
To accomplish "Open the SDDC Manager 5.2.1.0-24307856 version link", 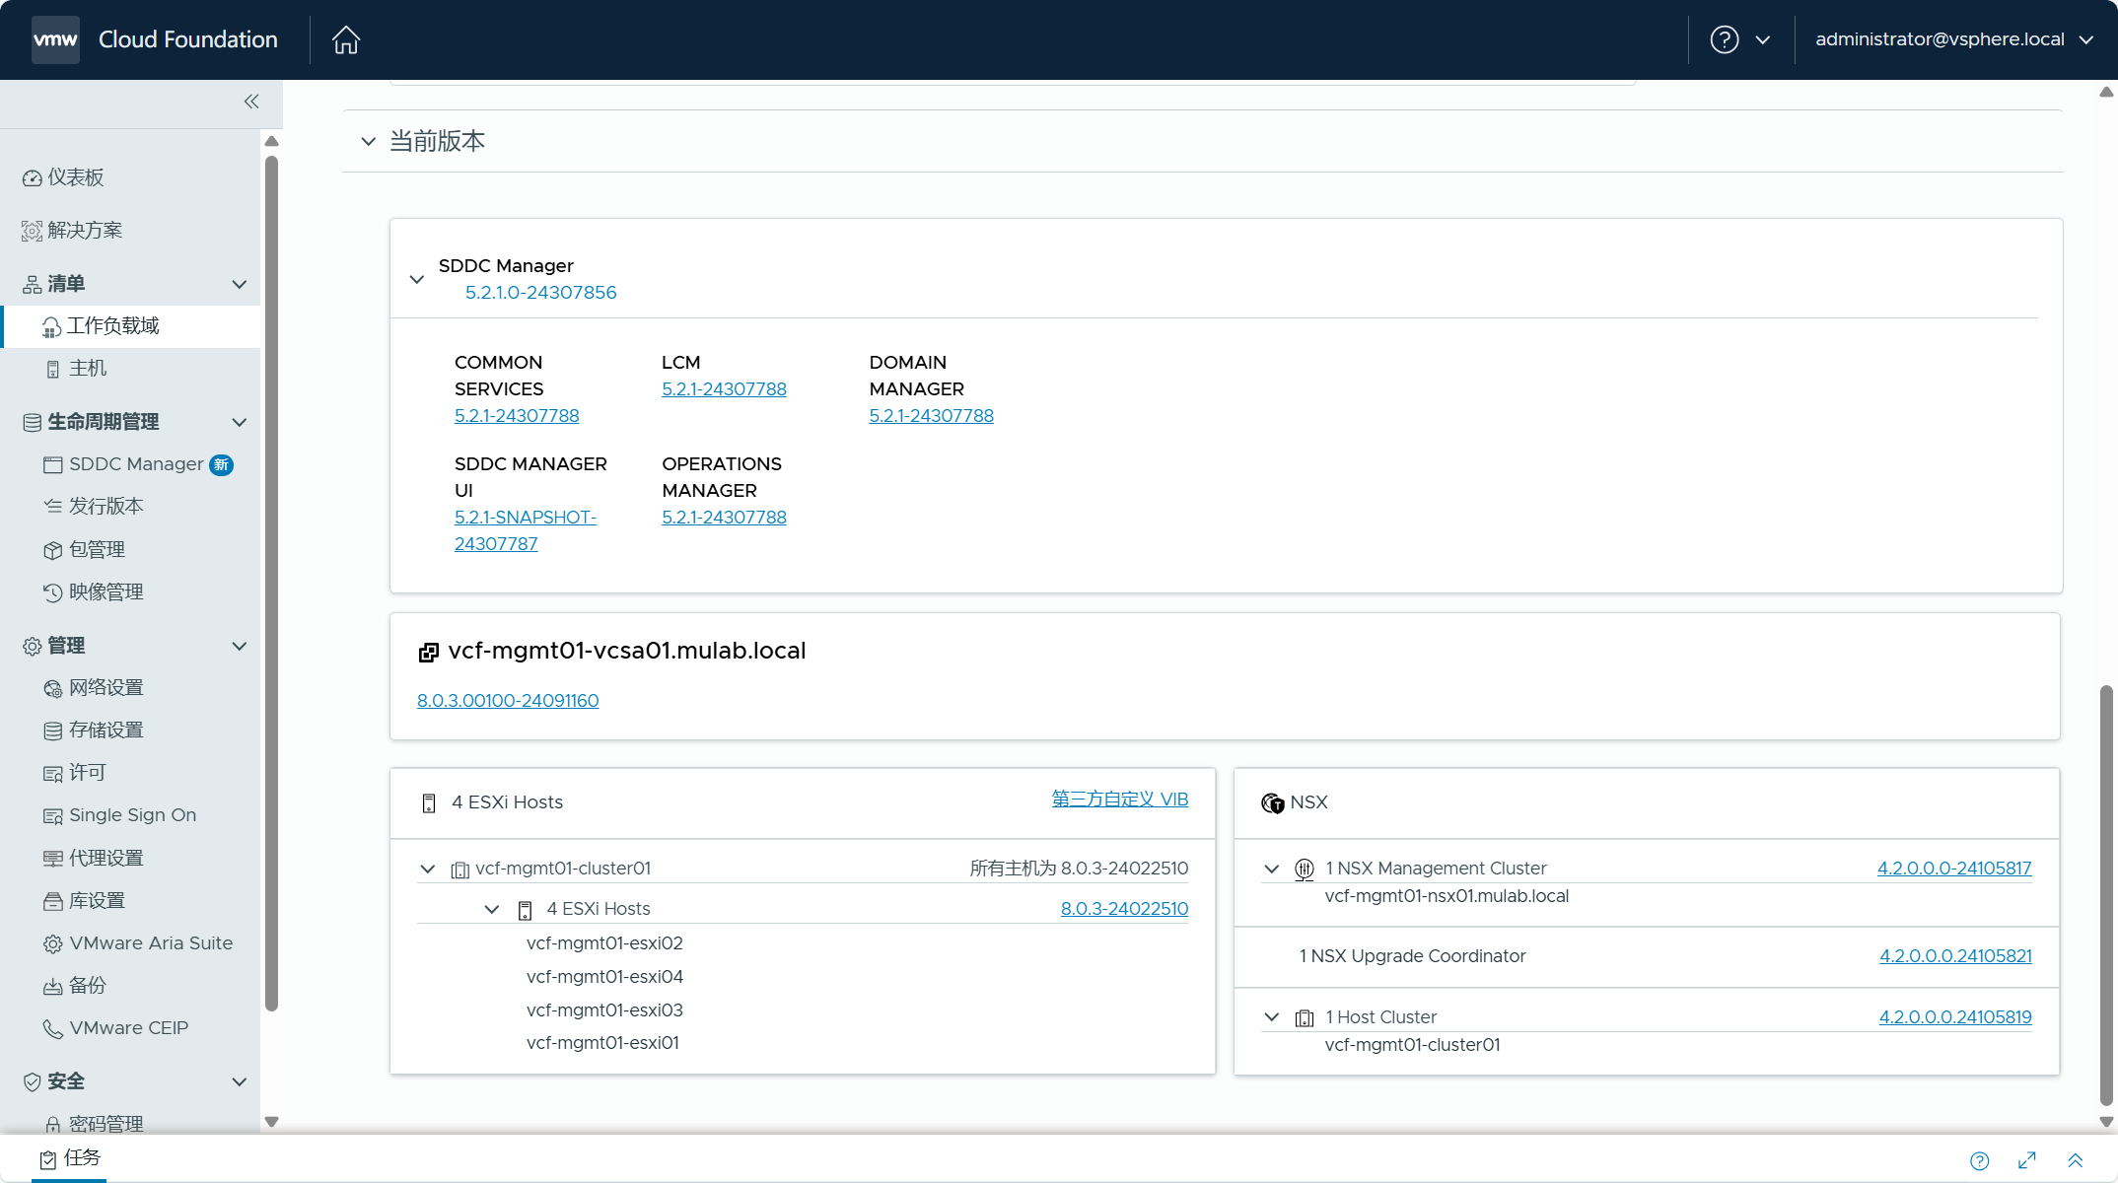I will (x=540, y=293).
